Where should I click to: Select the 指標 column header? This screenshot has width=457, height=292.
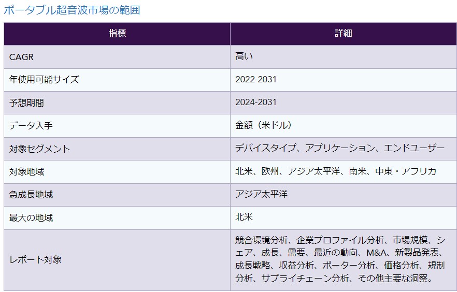(x=117, y=34)
